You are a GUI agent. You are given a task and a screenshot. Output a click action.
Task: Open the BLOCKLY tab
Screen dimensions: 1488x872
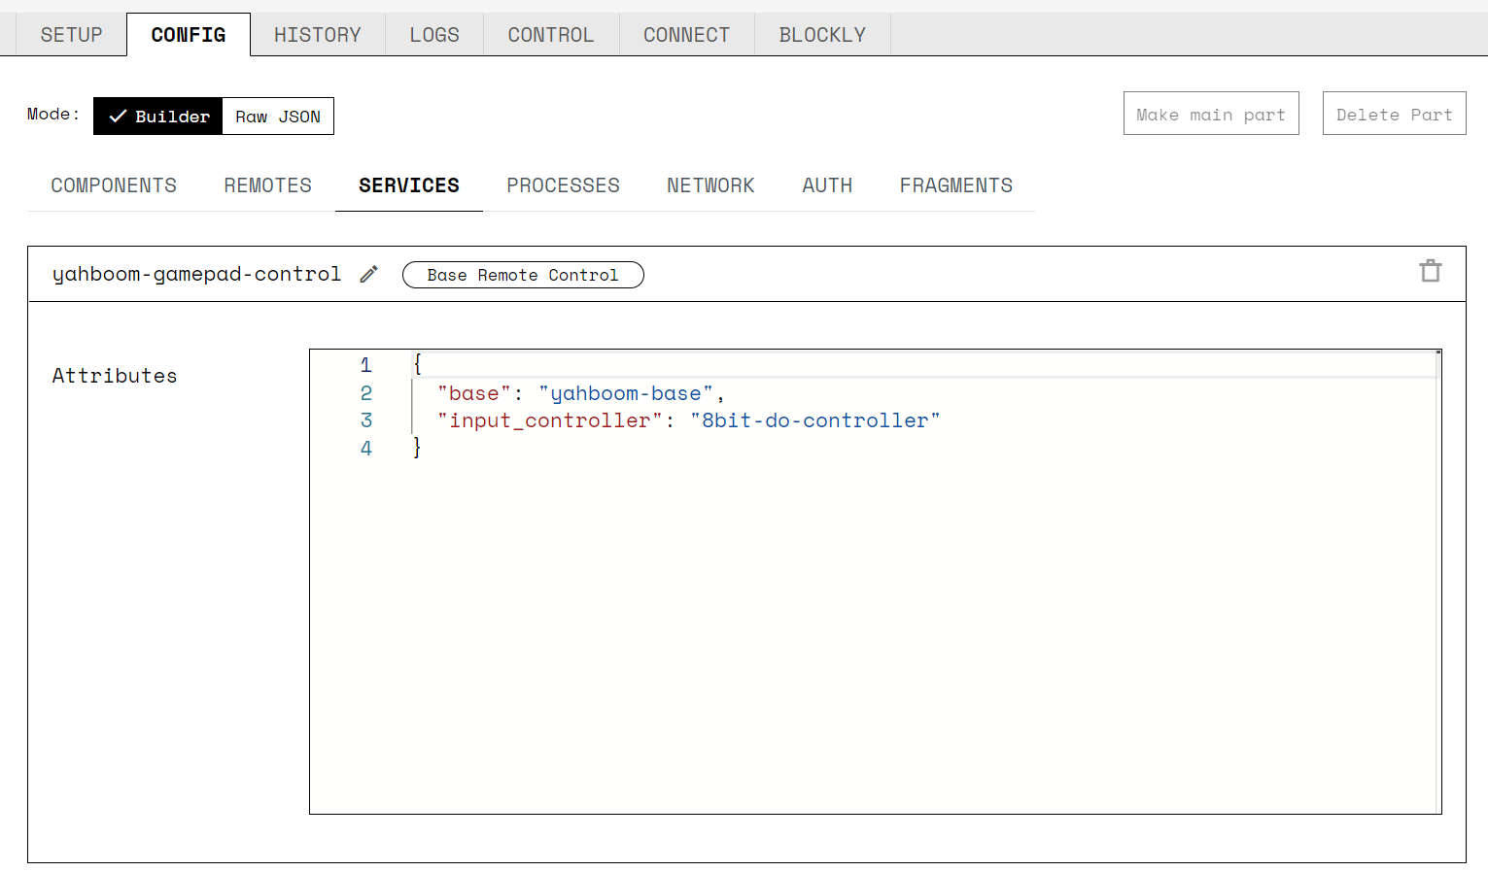[821, 34]
